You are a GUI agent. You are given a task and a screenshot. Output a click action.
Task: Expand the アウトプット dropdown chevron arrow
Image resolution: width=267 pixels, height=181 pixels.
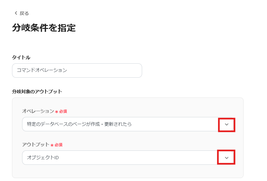pos(227,158)
